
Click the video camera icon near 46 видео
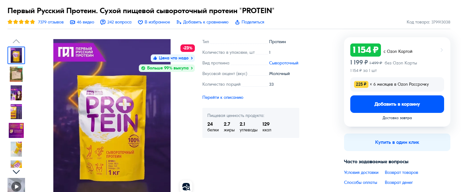point(73,22)
